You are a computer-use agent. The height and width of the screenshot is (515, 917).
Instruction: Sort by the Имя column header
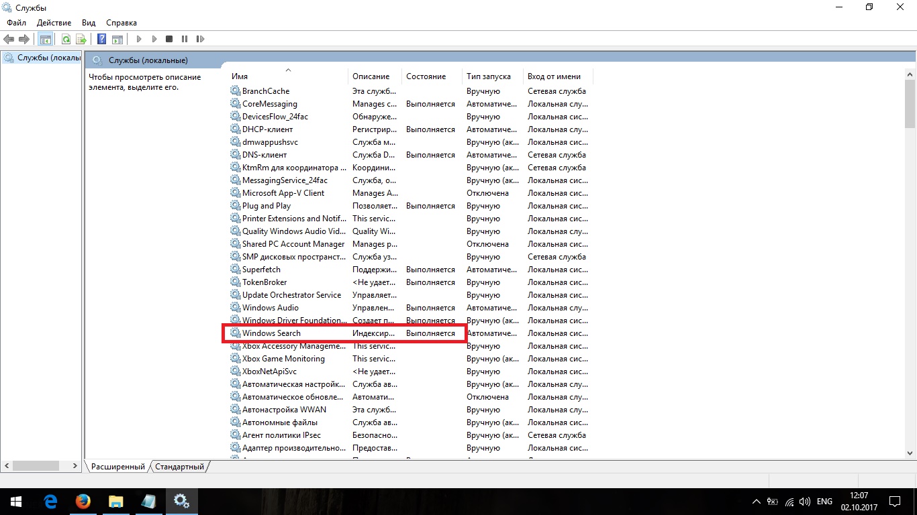[288, 76]
